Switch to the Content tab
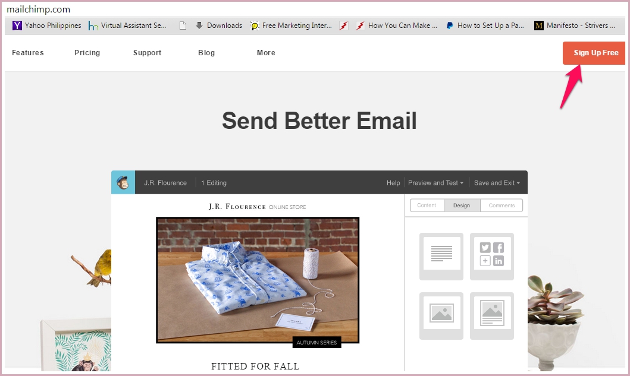The height and width of the screenshot is (376, 630). coord(427,205)
